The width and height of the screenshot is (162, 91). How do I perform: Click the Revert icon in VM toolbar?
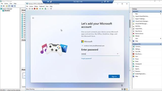coord(48,9)
